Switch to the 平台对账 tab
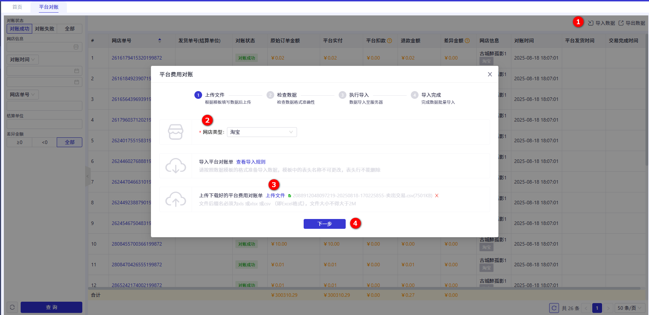Viewport: 649px width, 315px height. point(49,7)
